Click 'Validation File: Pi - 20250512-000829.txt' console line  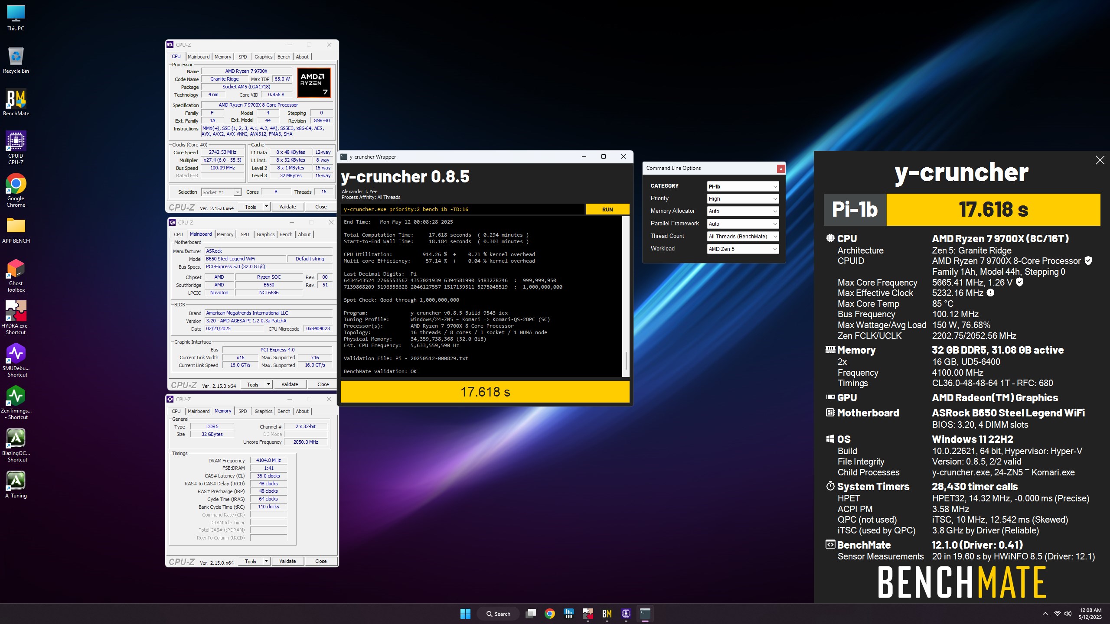406,358
